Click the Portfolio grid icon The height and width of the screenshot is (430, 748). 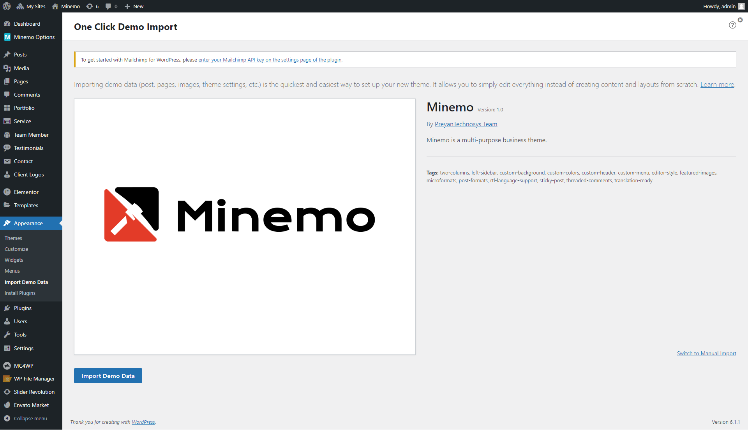(7, 108)
